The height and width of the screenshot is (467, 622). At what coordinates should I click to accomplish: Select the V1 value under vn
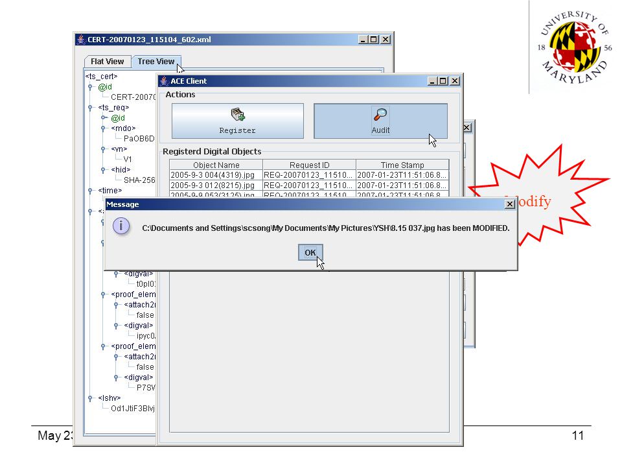[x=128, y=160]
